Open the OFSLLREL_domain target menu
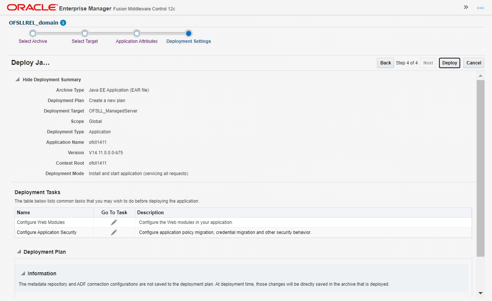The image size is (492, 301). coord(34,23)
